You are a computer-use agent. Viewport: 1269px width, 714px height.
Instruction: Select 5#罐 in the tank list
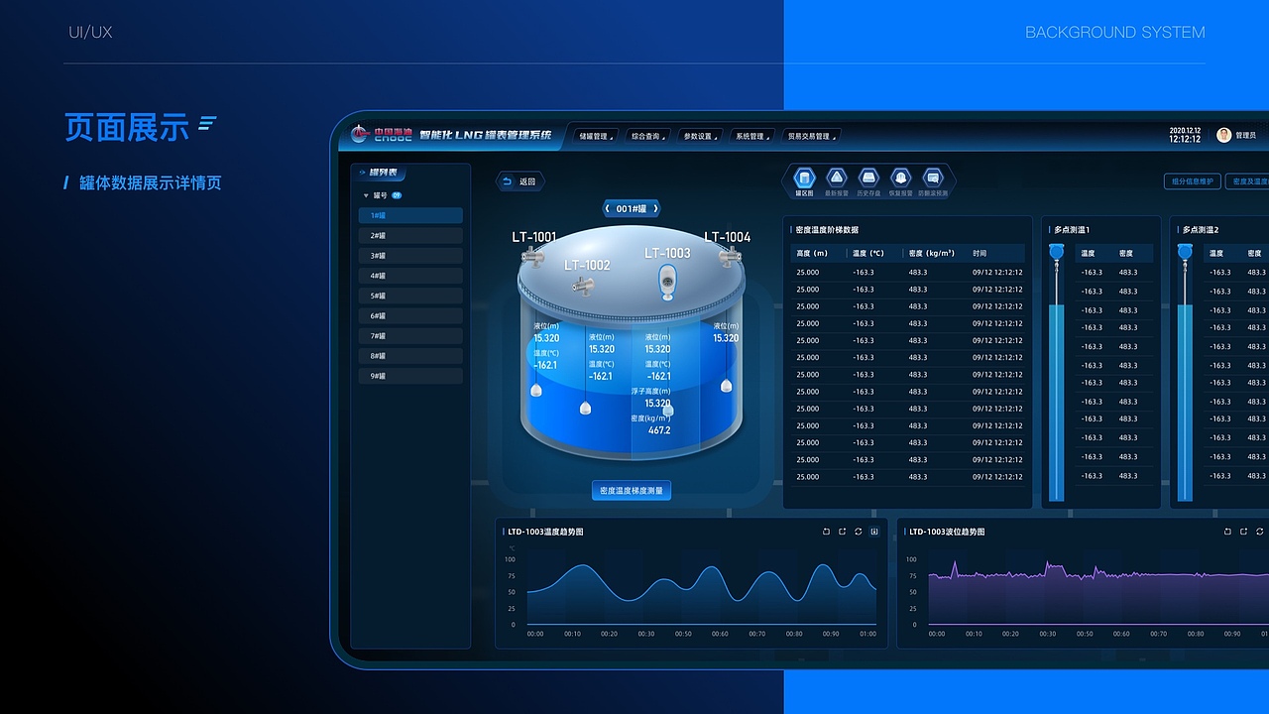[x=410, y=296]
